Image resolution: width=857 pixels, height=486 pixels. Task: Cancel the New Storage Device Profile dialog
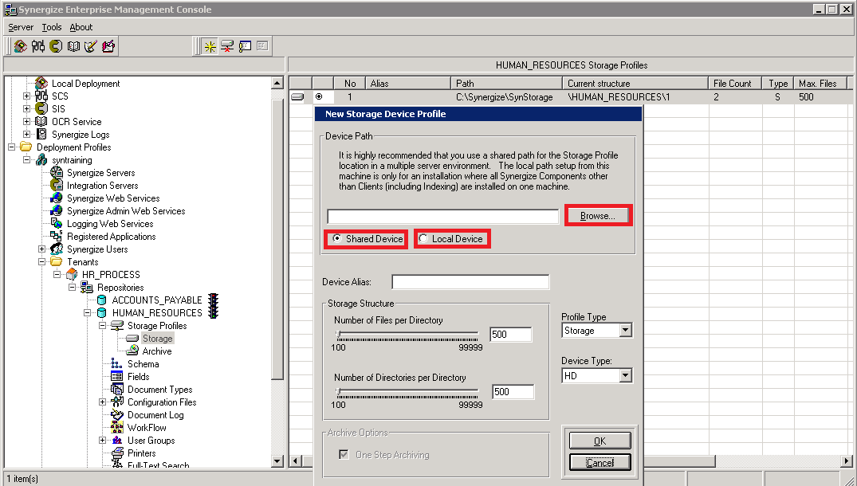point(600,463)
